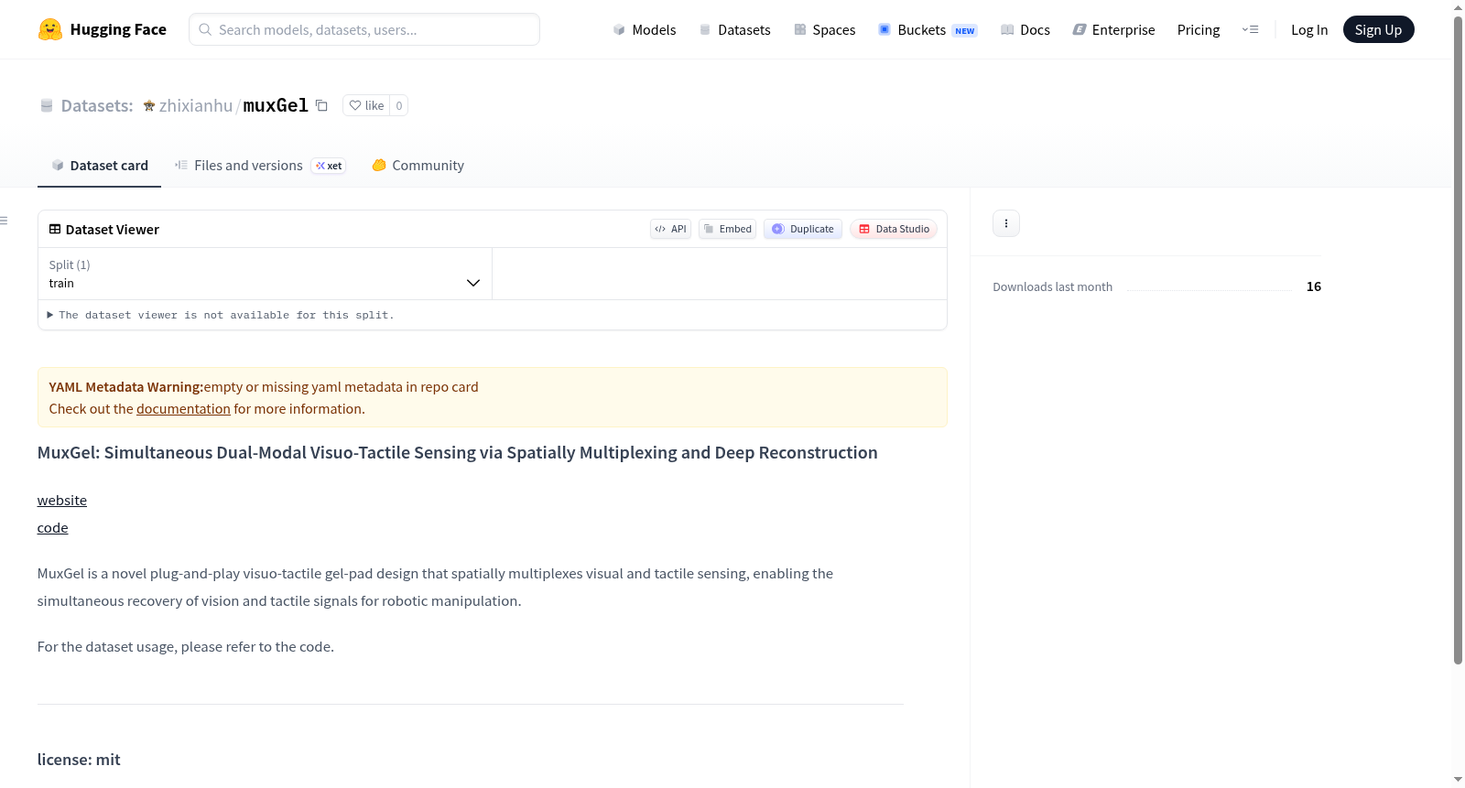Click the Log In link
Image resolution: width=1465 pixels, height=788 pixels.
1309,30
